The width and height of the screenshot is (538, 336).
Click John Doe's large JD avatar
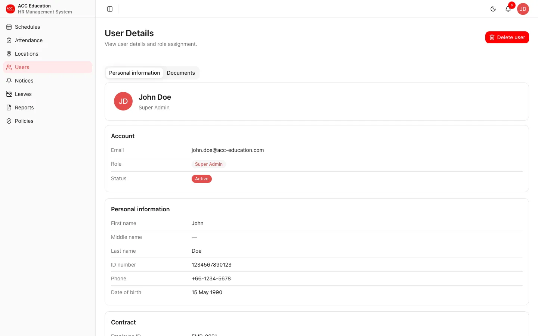123,101
